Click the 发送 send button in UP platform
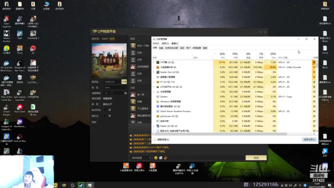This screenshot has height=188, width=334. click(256, 158)
